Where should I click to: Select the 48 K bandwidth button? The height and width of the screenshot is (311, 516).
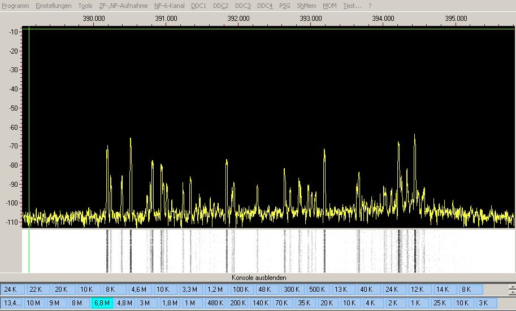pos(268,290)
